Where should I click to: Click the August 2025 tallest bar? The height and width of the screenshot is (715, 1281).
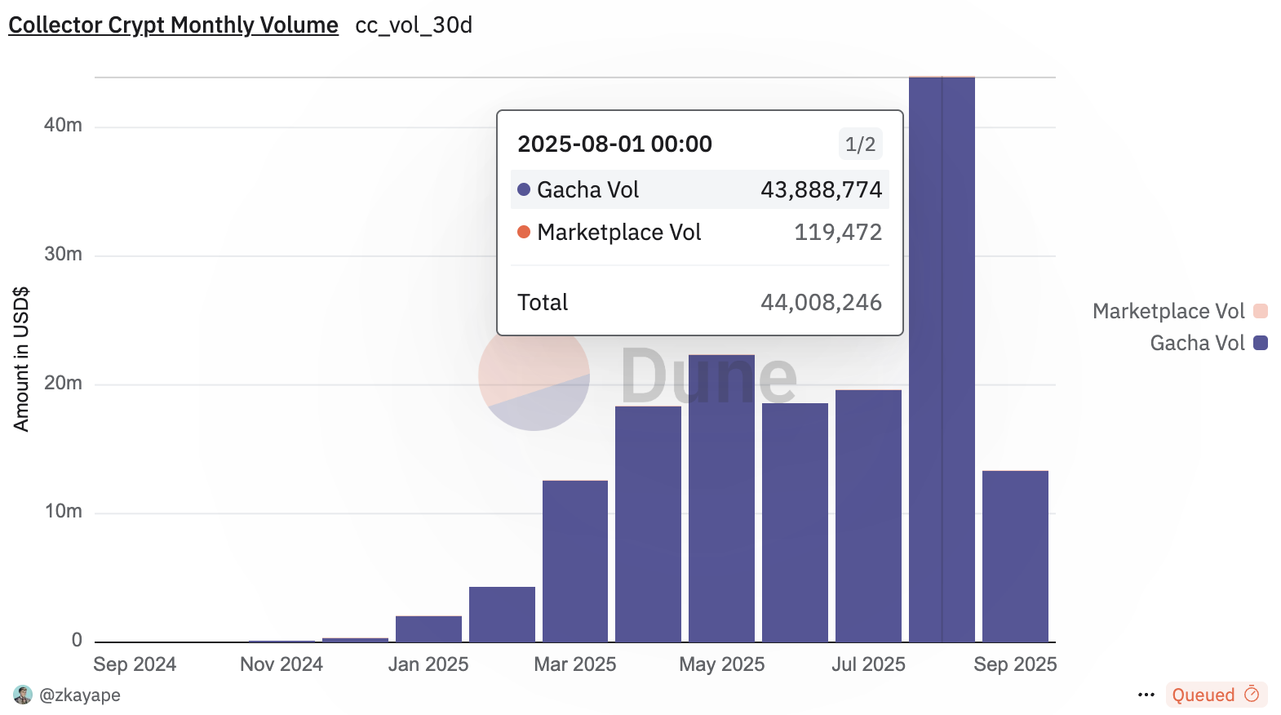point(942,408)
